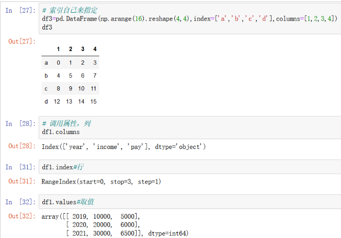Click cell value 7 in row b
Screen dimensions: 341x238
[x=95, y=75]
